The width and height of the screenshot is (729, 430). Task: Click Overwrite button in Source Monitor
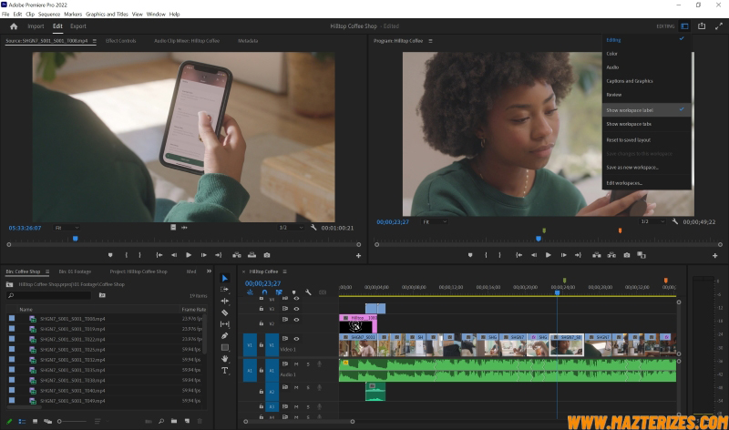[252, 255]
